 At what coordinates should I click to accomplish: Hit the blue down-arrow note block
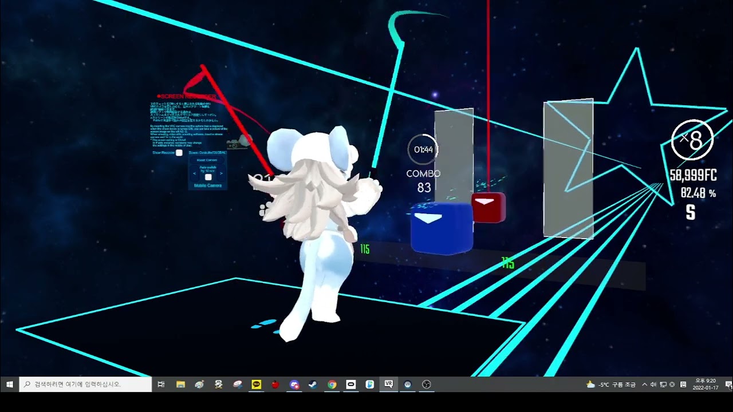[x=442, y=228]
